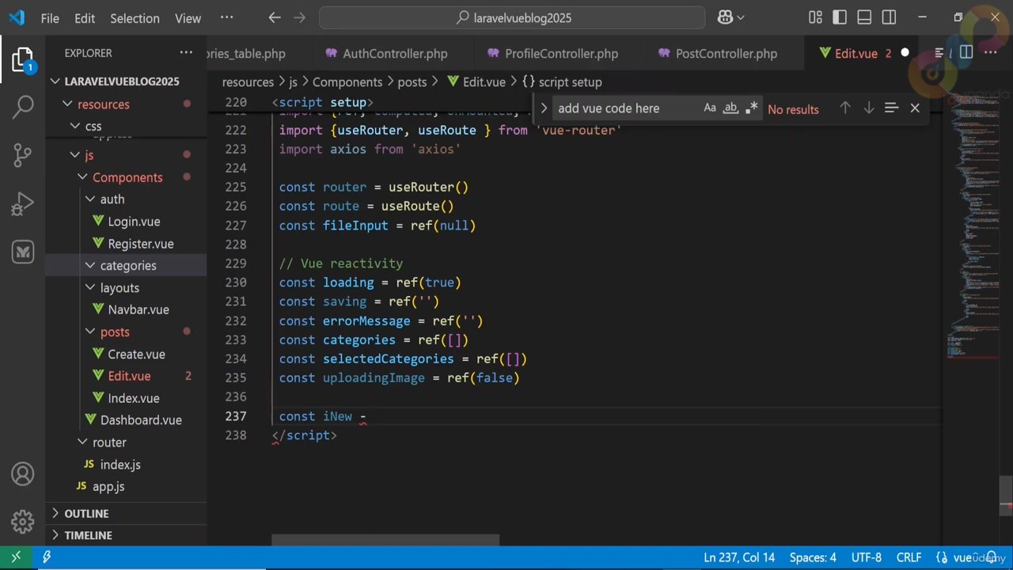
Task: Toggle Match Case in find widget
Action: tap(710, 108)
